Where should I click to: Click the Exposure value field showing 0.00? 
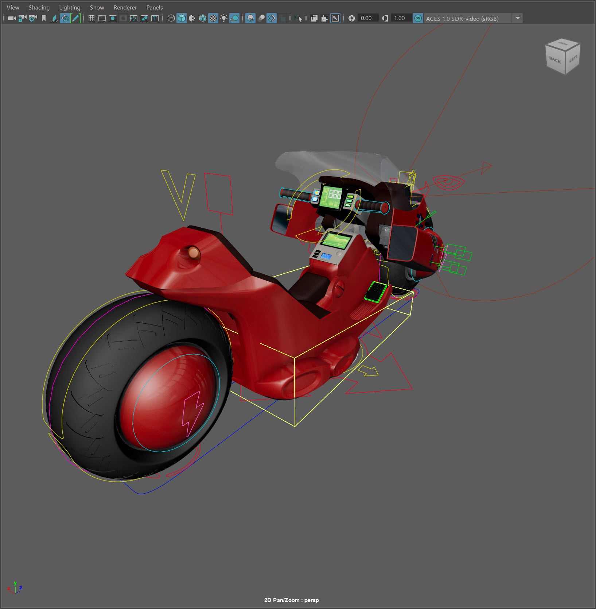tap(366, 18)
